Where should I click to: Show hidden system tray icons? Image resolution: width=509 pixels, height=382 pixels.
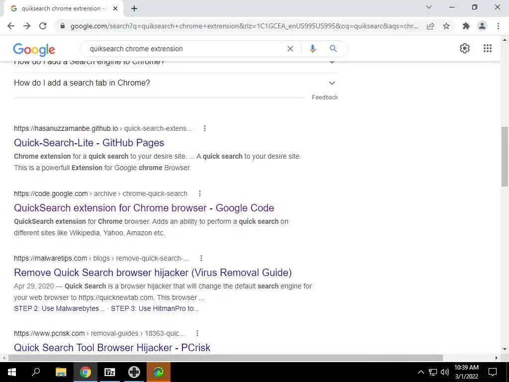pyautogui.click(x=421, y=372)
